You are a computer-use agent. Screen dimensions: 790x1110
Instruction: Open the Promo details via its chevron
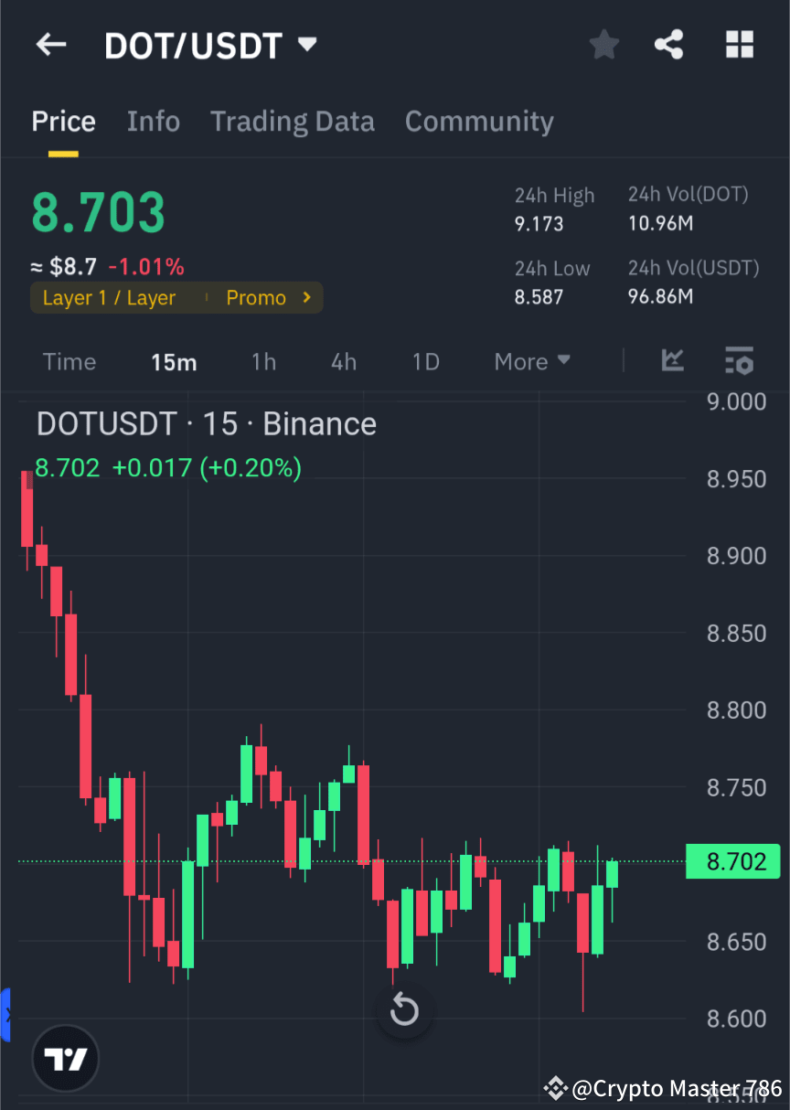click(x=306, y=297)
